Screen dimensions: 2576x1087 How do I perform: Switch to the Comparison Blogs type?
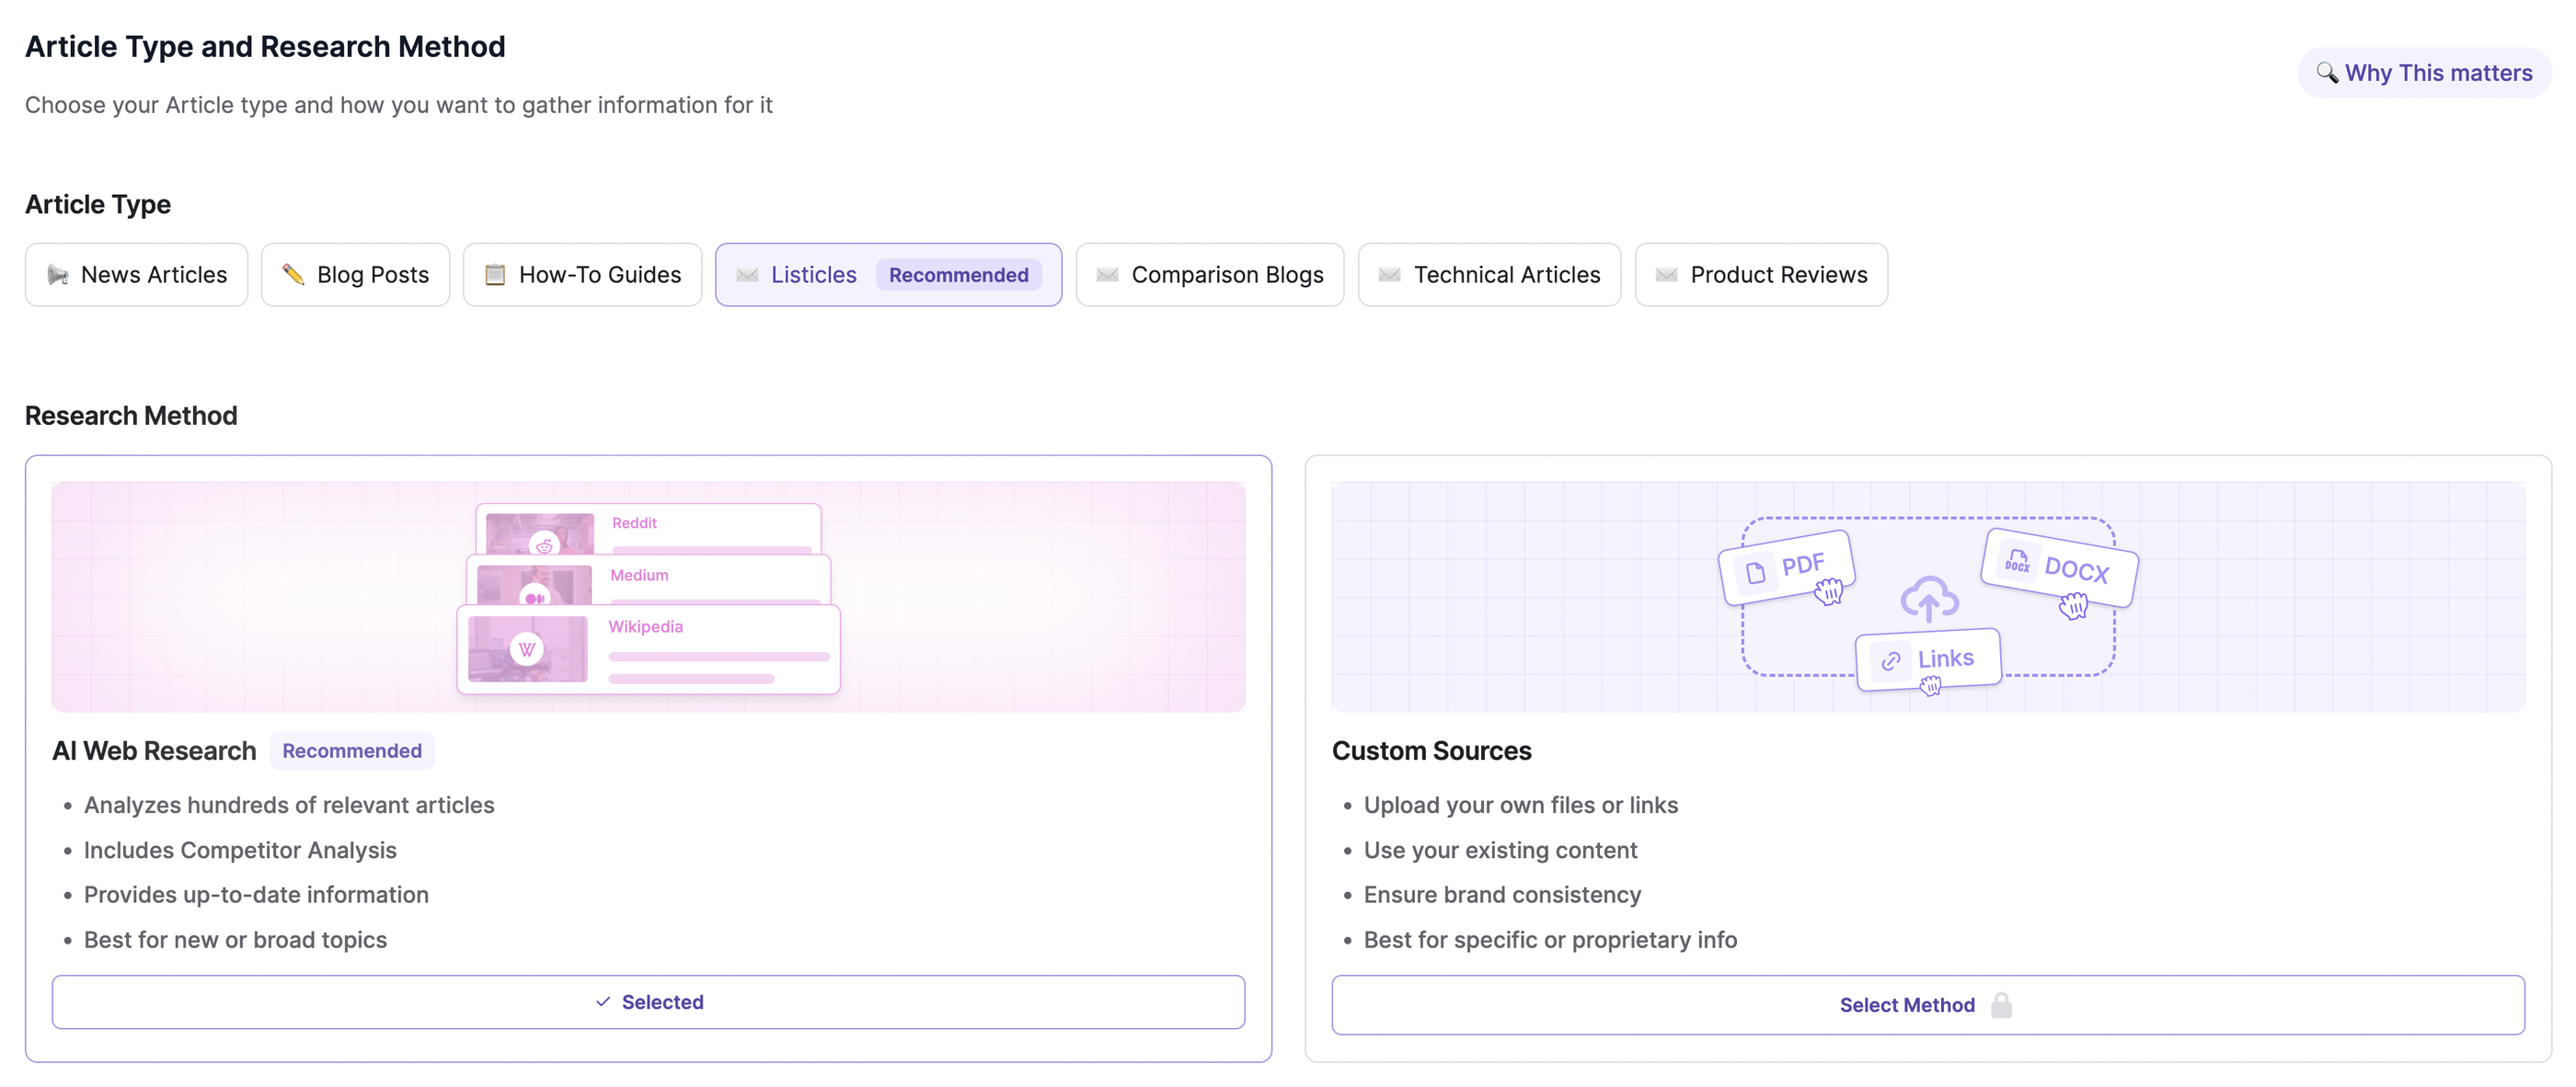click(x=1210, y=274)
